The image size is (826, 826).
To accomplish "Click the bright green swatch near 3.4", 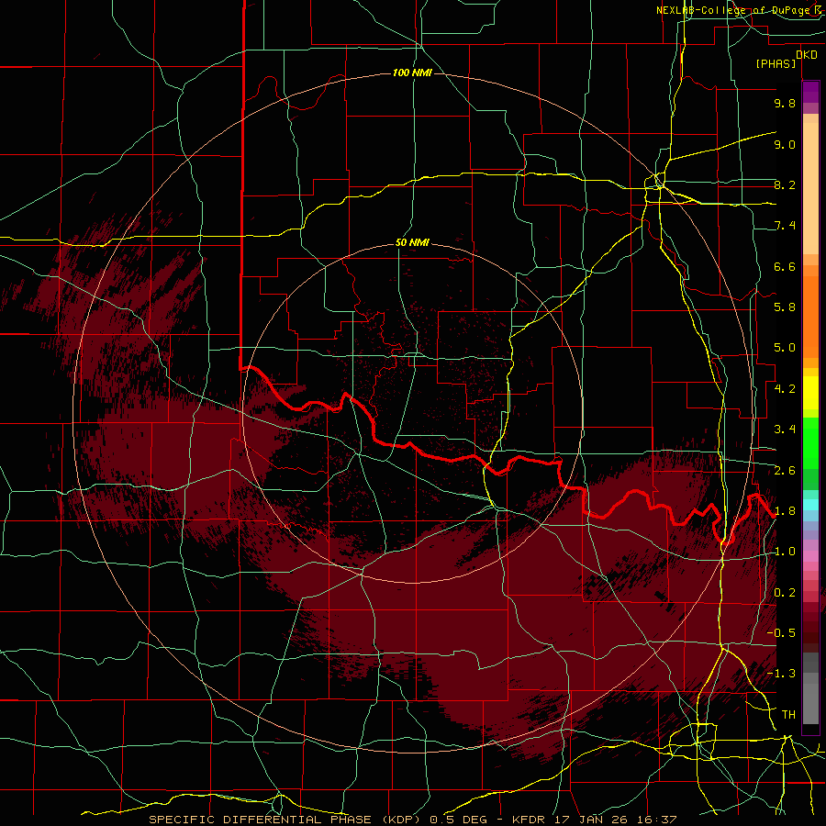I will [x=810, y=442].
